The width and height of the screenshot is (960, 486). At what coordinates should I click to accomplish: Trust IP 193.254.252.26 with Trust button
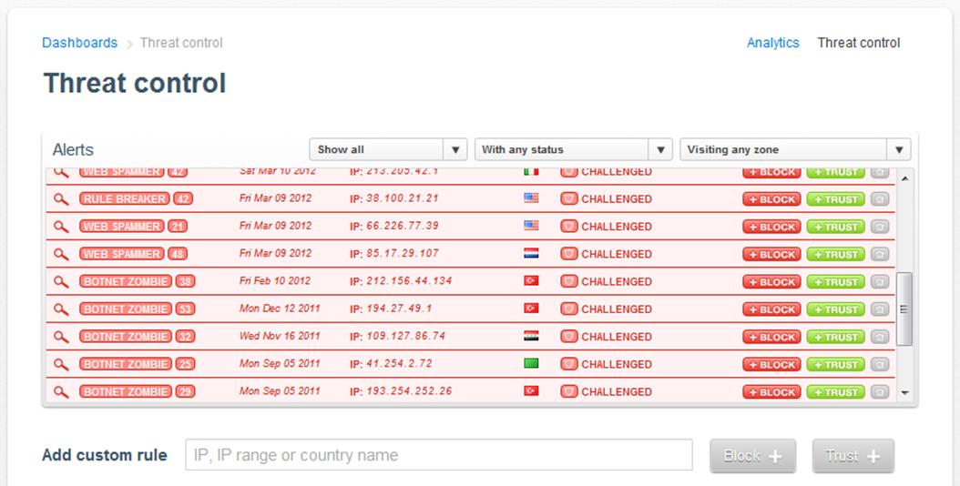pyautogui.click(x=835, y=392)
